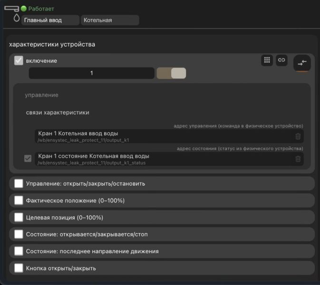Click the Работает status text

[x=41, y=9]
